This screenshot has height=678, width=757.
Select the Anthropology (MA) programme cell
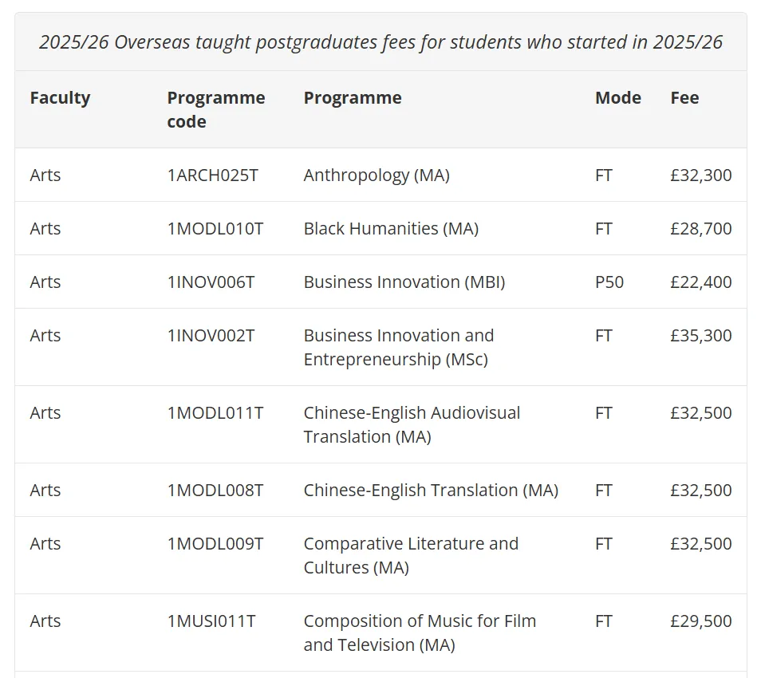point(377,175)
